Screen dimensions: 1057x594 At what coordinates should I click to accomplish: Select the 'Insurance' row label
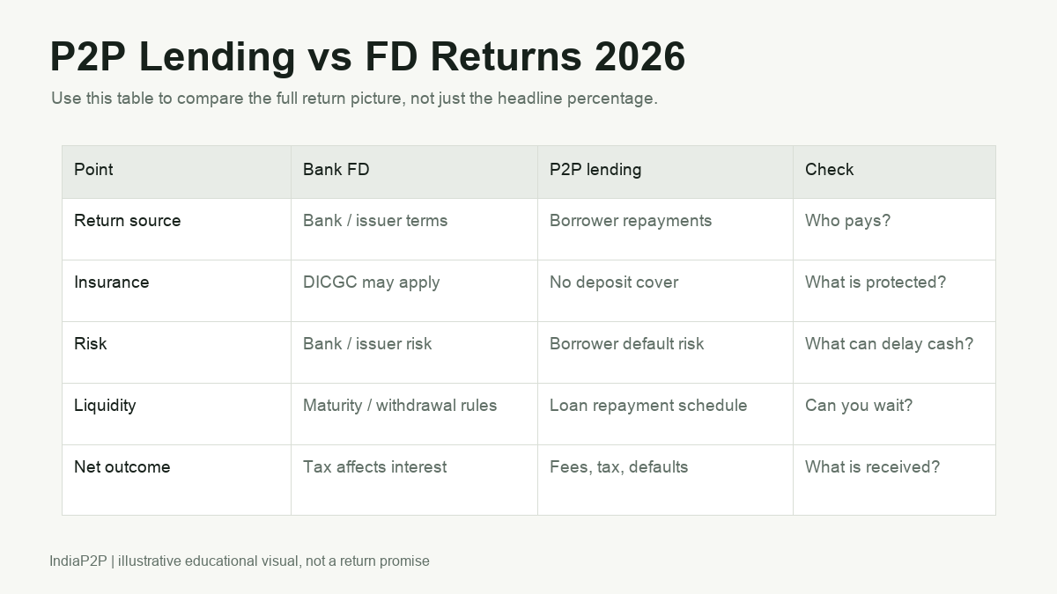click(x=112, y=282)
